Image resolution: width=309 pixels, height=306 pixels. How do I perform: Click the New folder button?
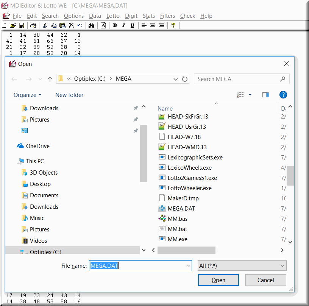(x=69, y=95)
